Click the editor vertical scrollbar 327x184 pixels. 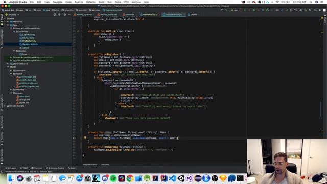click(321, 109)
